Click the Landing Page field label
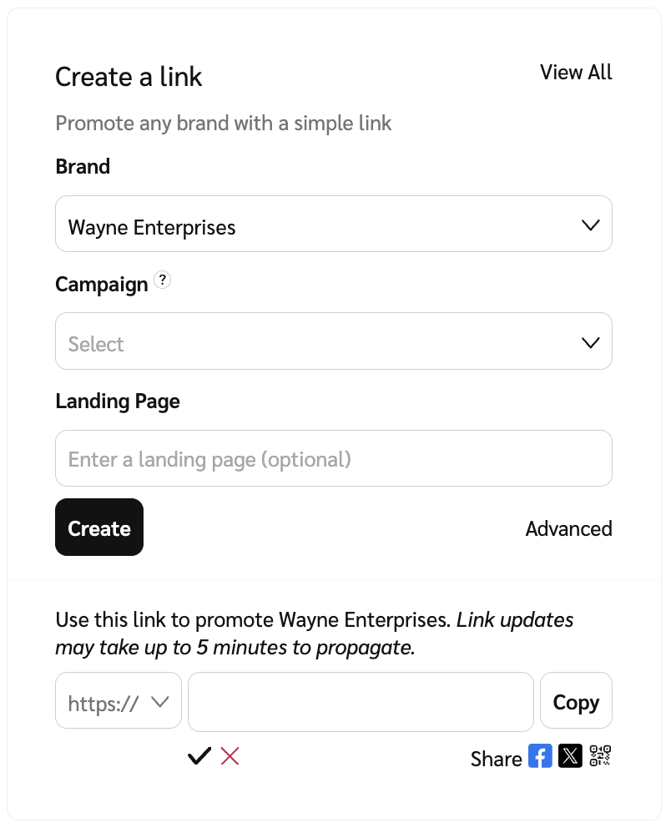 click(118, 401)
